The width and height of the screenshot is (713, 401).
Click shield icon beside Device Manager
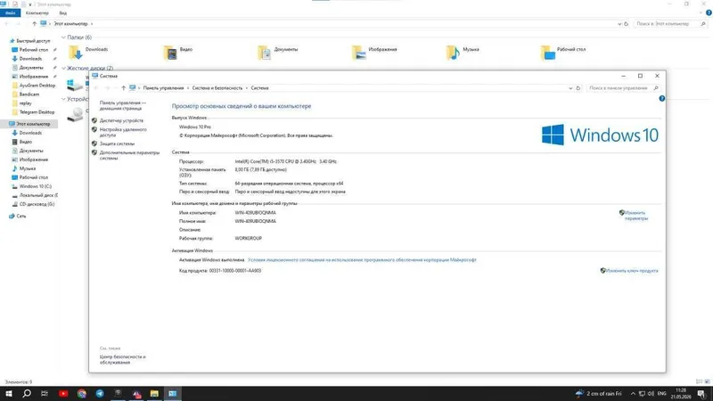click(x=94, y=120)
